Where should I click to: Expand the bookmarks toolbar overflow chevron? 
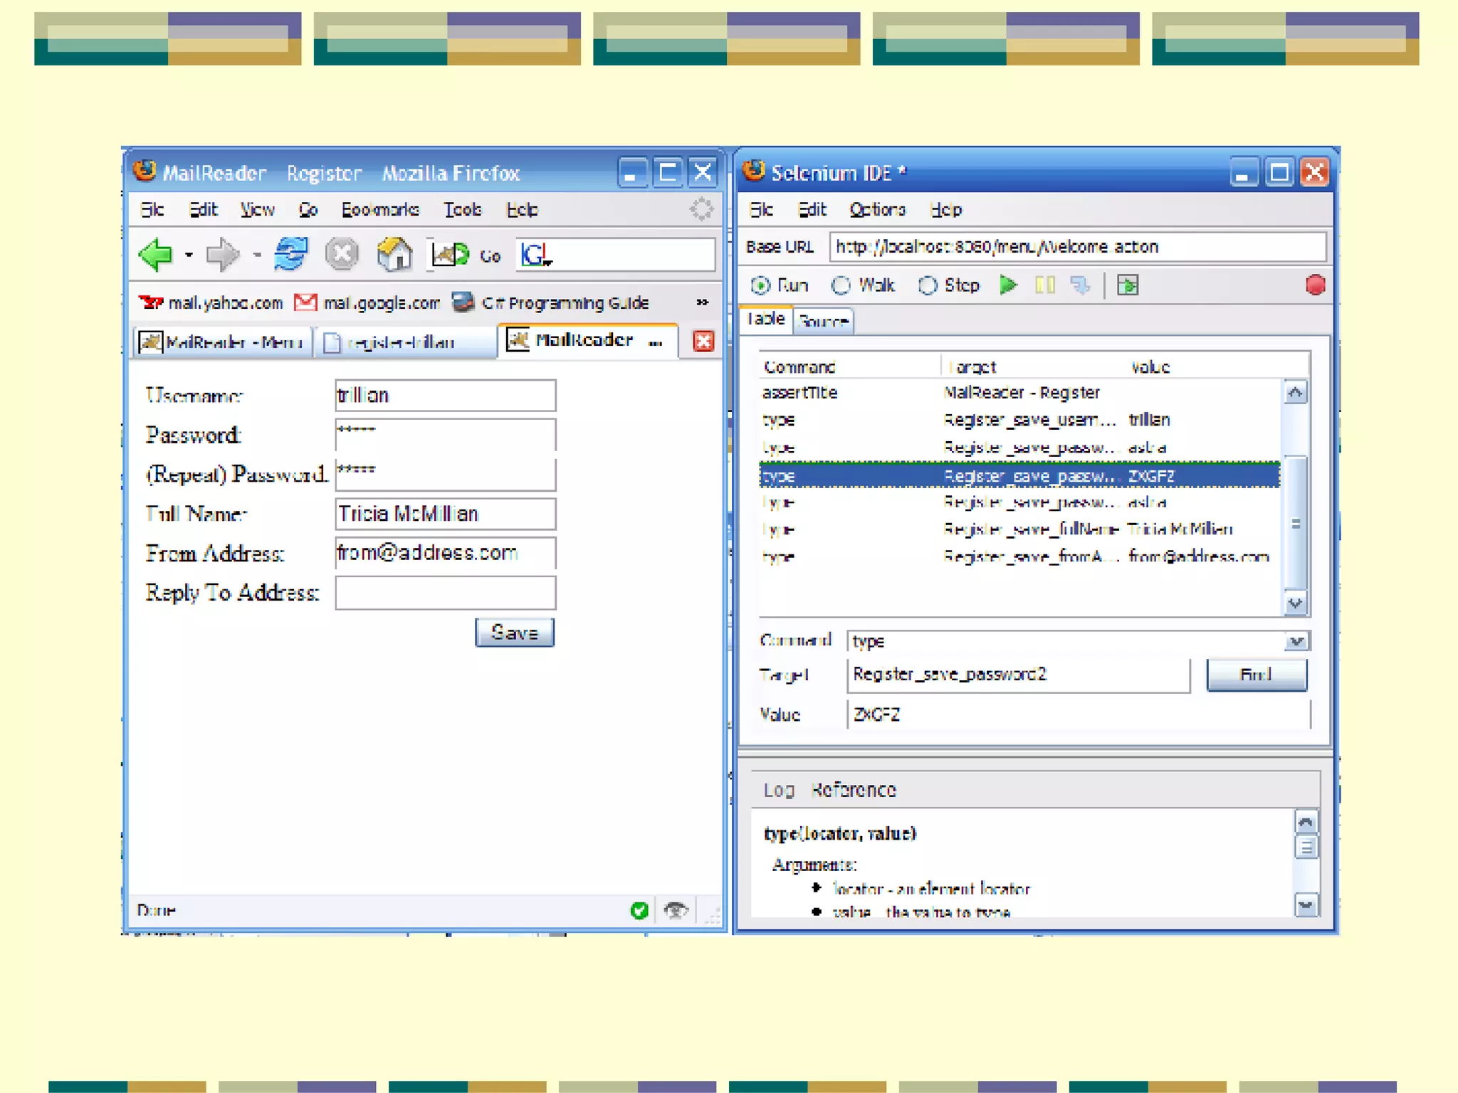click(702, 302)
